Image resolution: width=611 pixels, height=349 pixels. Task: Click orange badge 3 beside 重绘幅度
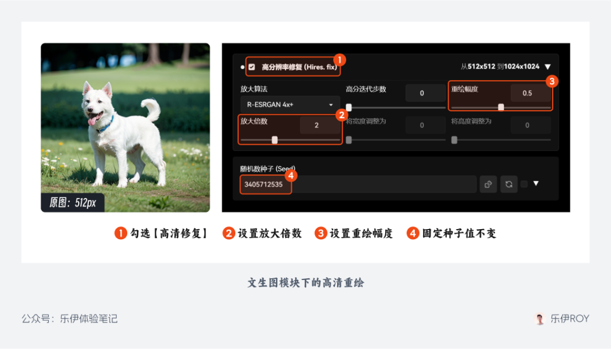click(x=552, y=81)
